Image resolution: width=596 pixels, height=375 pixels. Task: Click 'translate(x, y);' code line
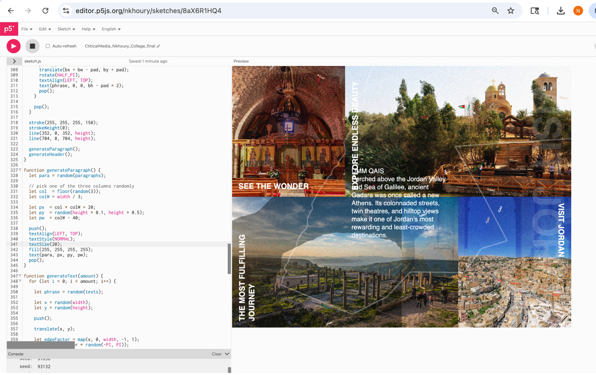point(54,329)
